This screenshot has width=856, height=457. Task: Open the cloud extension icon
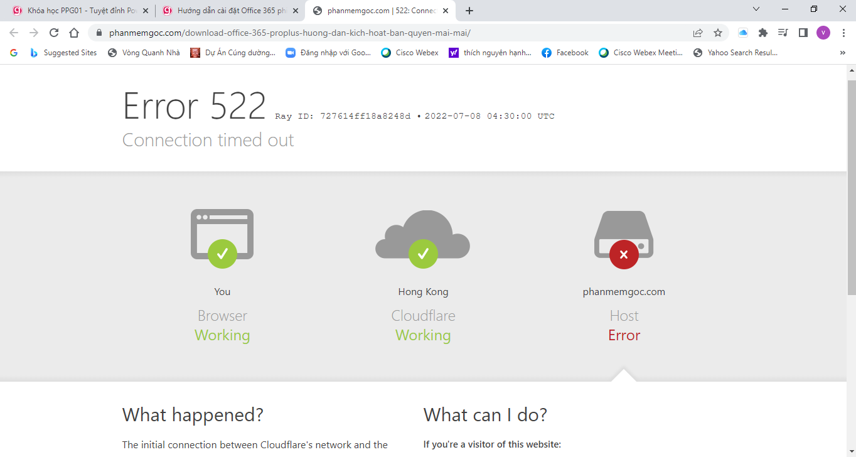pyautogui.click(x=743, y=33)
